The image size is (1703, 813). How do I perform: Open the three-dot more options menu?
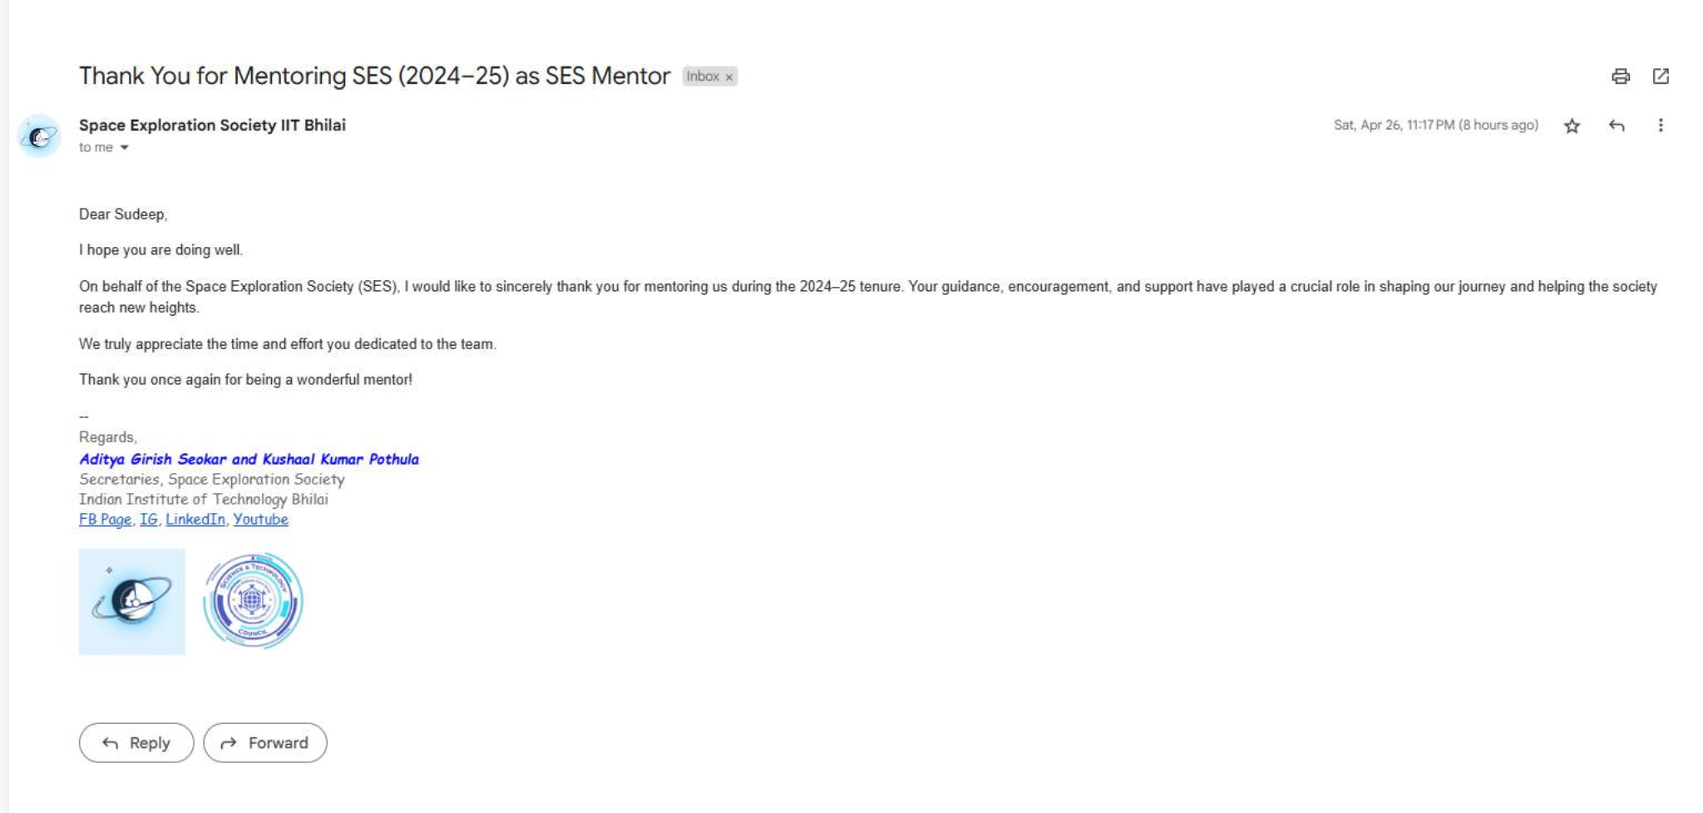pyautogui.click(x=1661, y=126)
